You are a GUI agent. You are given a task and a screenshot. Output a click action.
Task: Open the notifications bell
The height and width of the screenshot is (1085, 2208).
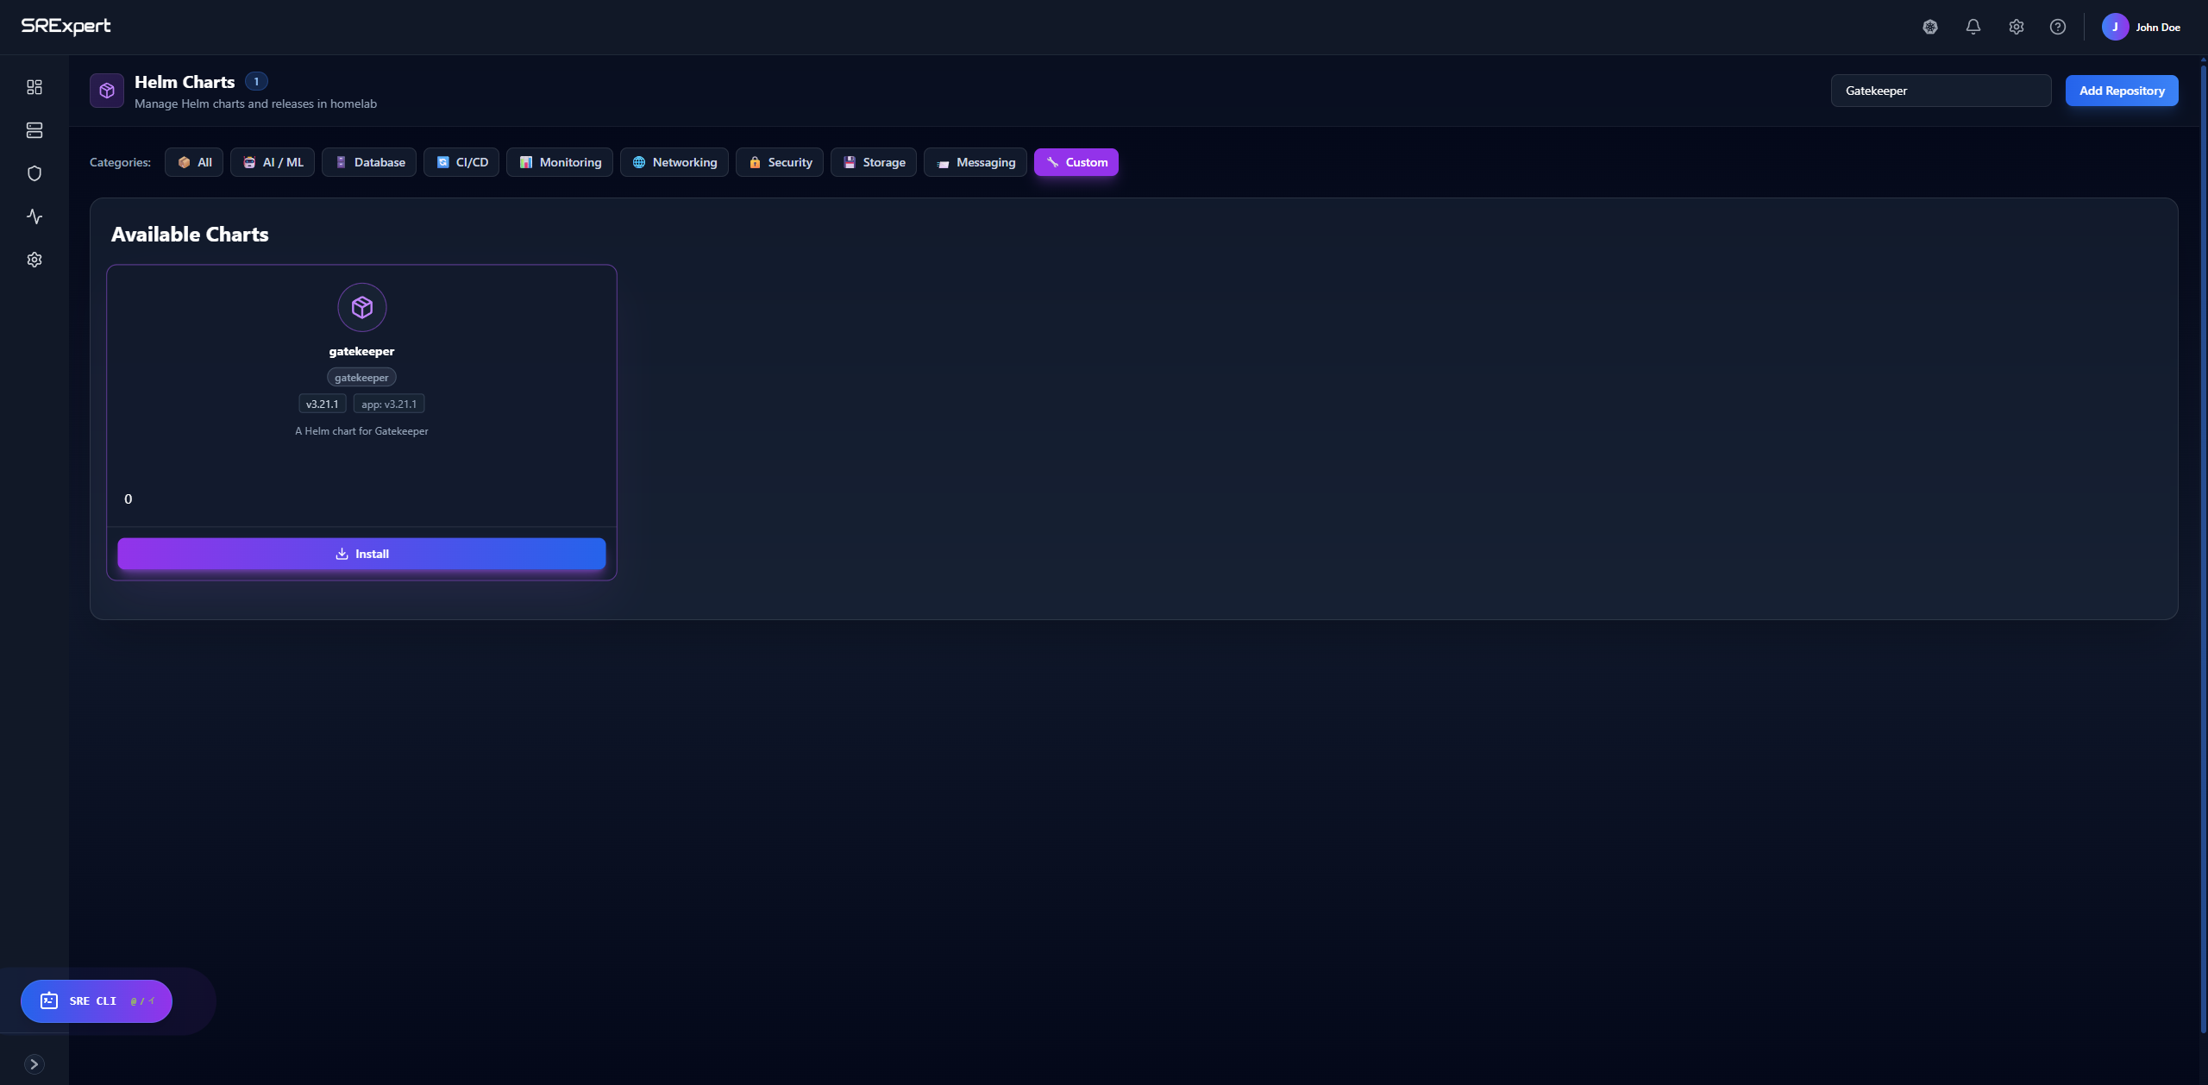(1973, 27)
